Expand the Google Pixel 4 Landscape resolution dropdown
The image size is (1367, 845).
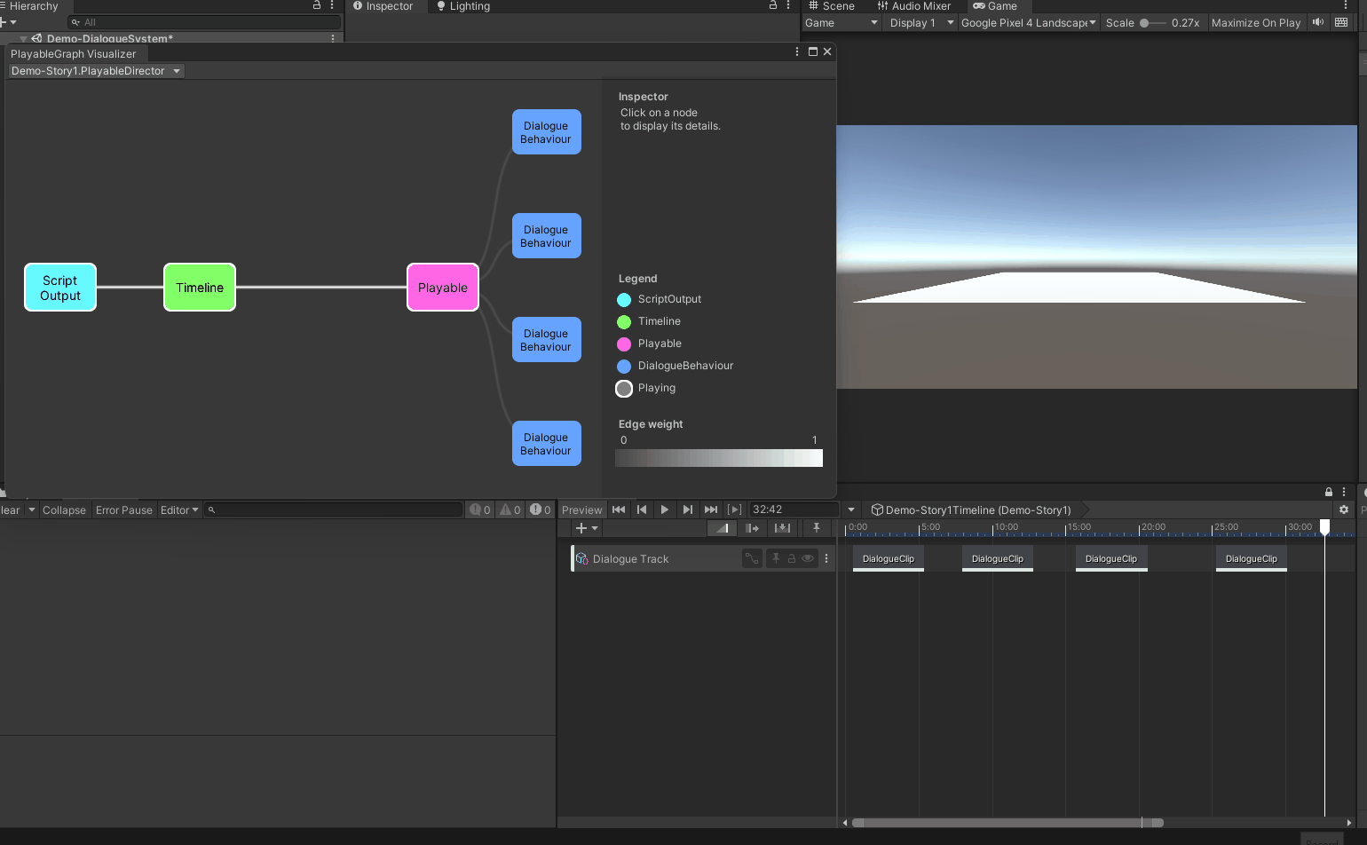pyautogui.click(x=1028, y=23)
